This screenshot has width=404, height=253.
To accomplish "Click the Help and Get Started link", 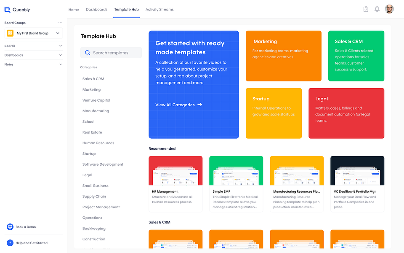I will pyautogui.click(x=32, y=243).
